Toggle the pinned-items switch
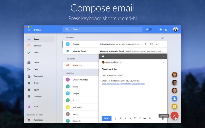205x128 pixels. pos(149,29)
